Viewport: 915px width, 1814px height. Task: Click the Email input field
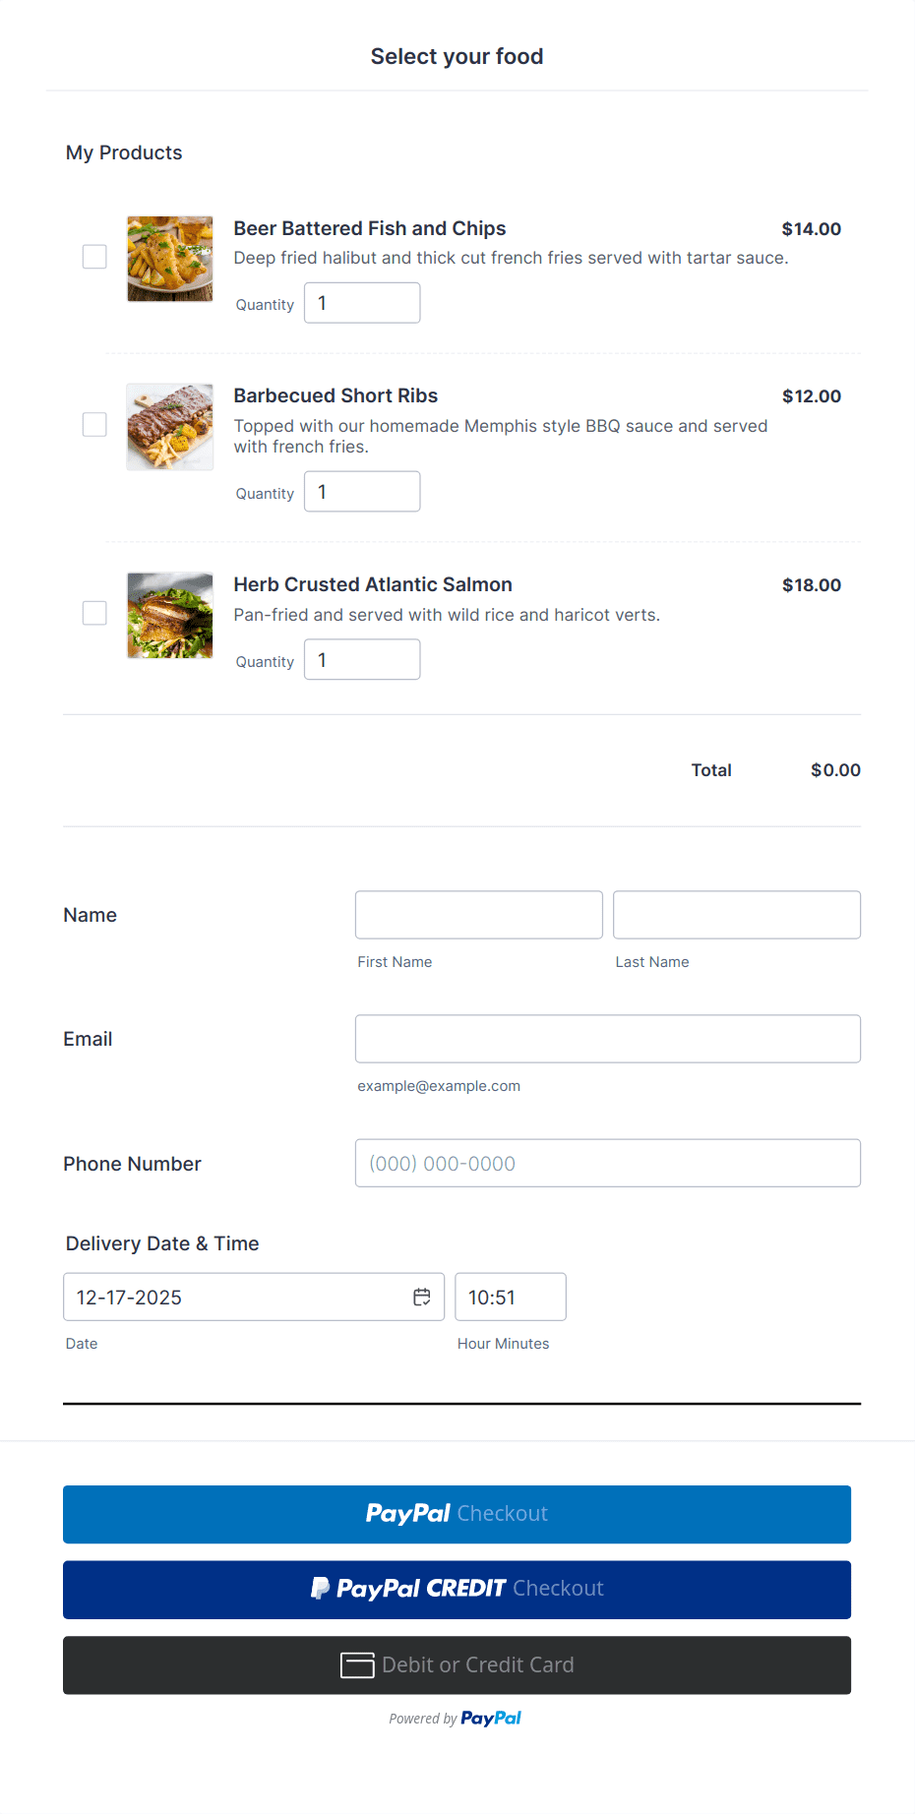607,1038
